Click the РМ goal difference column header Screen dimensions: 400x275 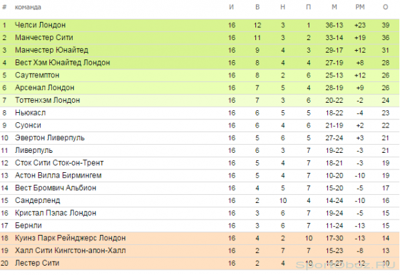(360, 7)
